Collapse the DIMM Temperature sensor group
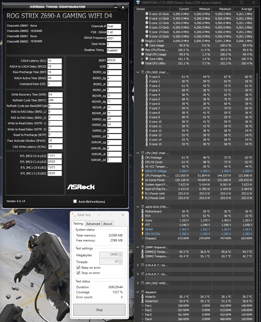The width and height of the screenshot is (261, 322). [x=138, y=247]
